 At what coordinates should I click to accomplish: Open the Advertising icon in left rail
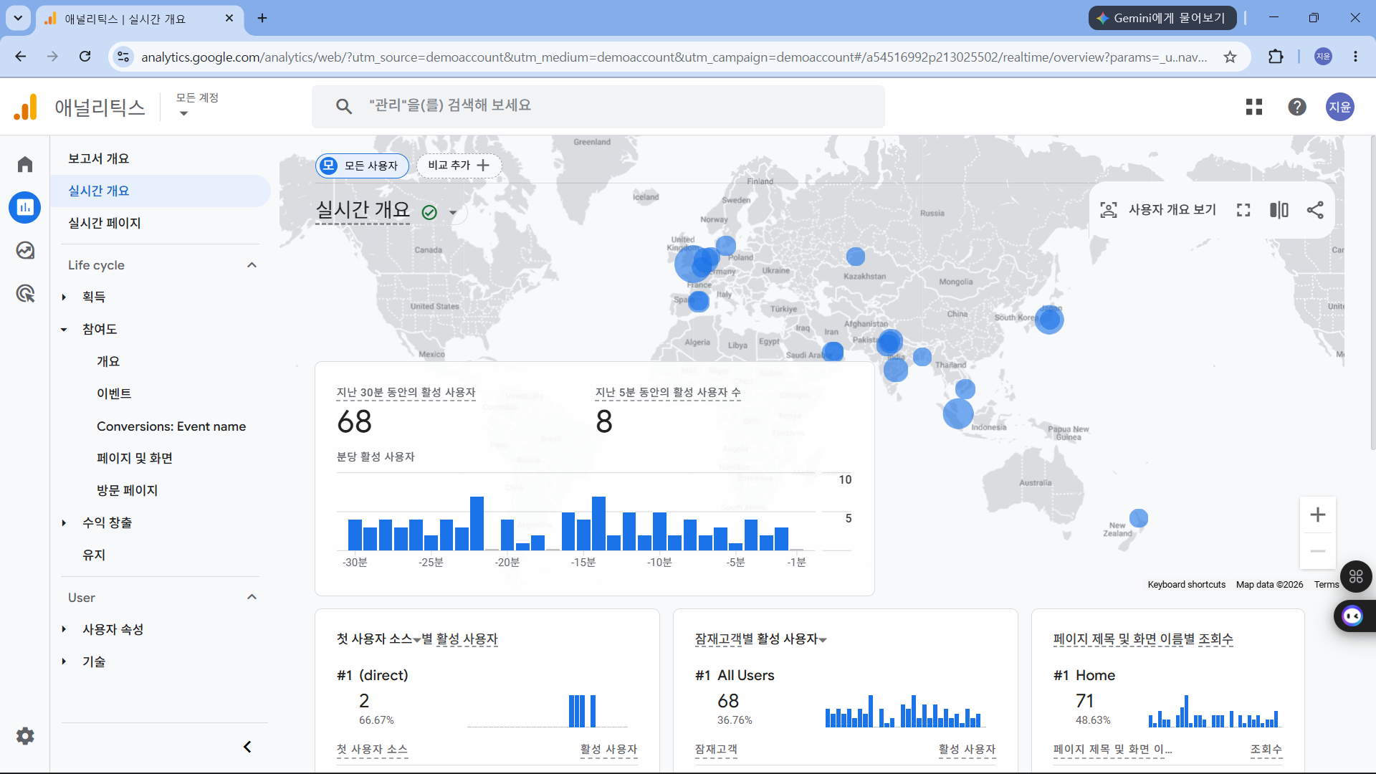pos(25,293)
